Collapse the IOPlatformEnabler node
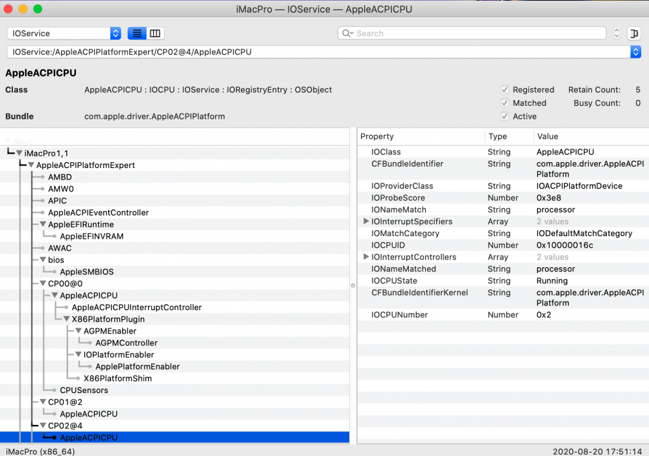649x456 pixels. point(79,355)
